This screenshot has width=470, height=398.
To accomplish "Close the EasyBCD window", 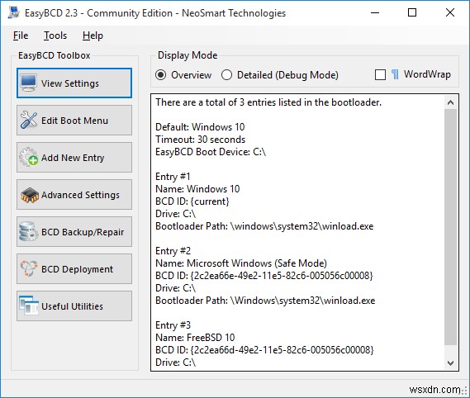I will pyautogui.click(x=450, y=12).
